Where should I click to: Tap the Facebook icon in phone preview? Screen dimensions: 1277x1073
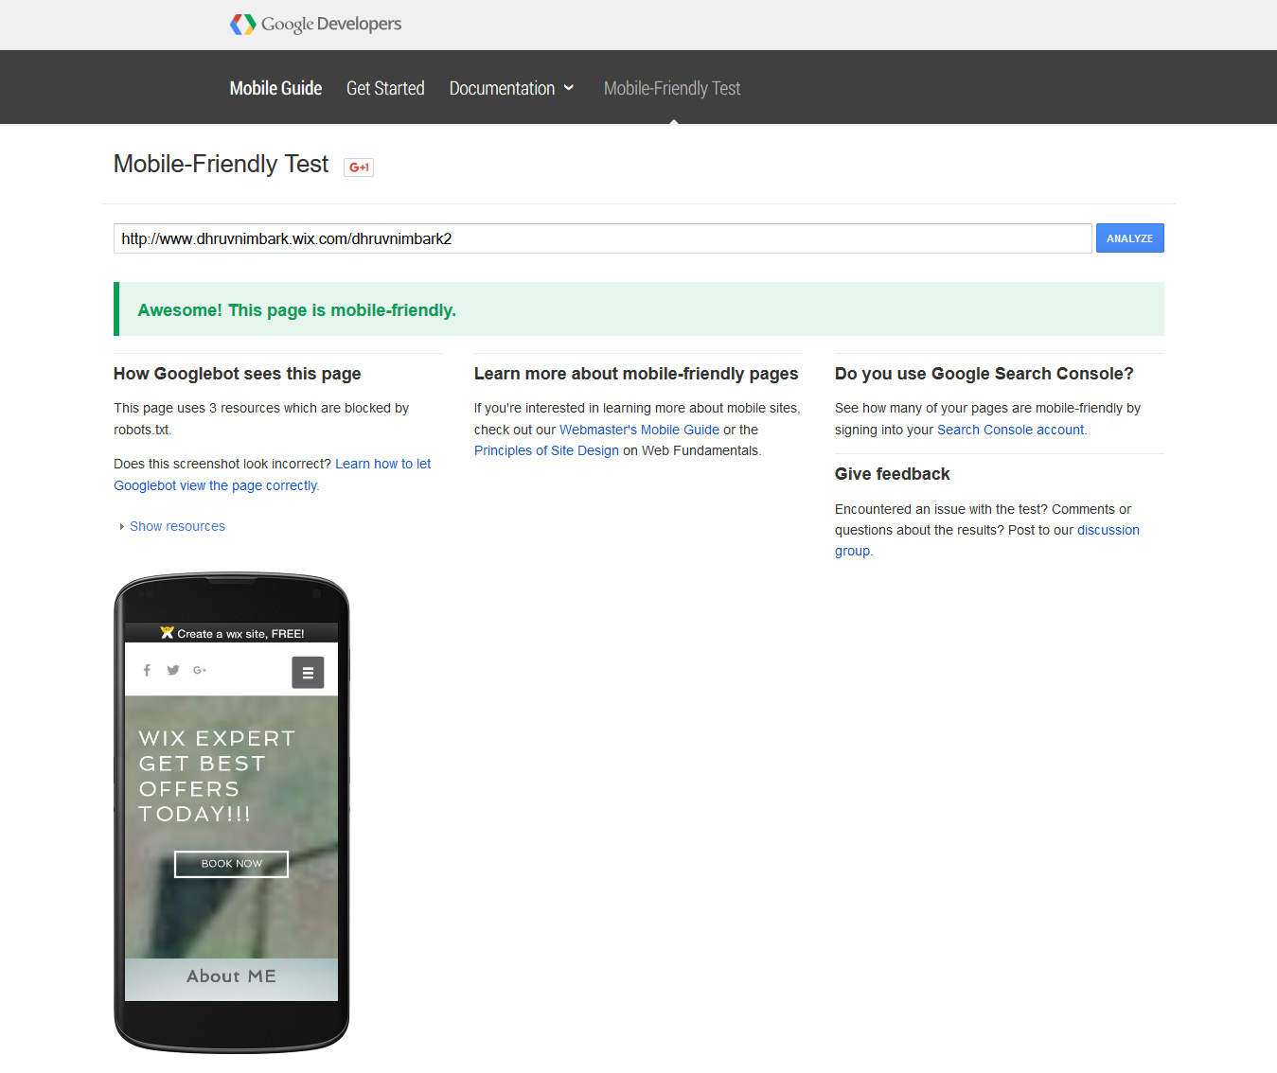point(147,671)
